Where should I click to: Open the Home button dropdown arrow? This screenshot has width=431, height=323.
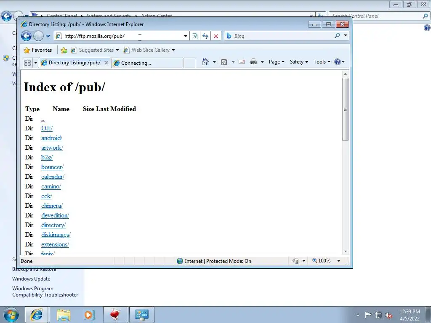[214, 62]
